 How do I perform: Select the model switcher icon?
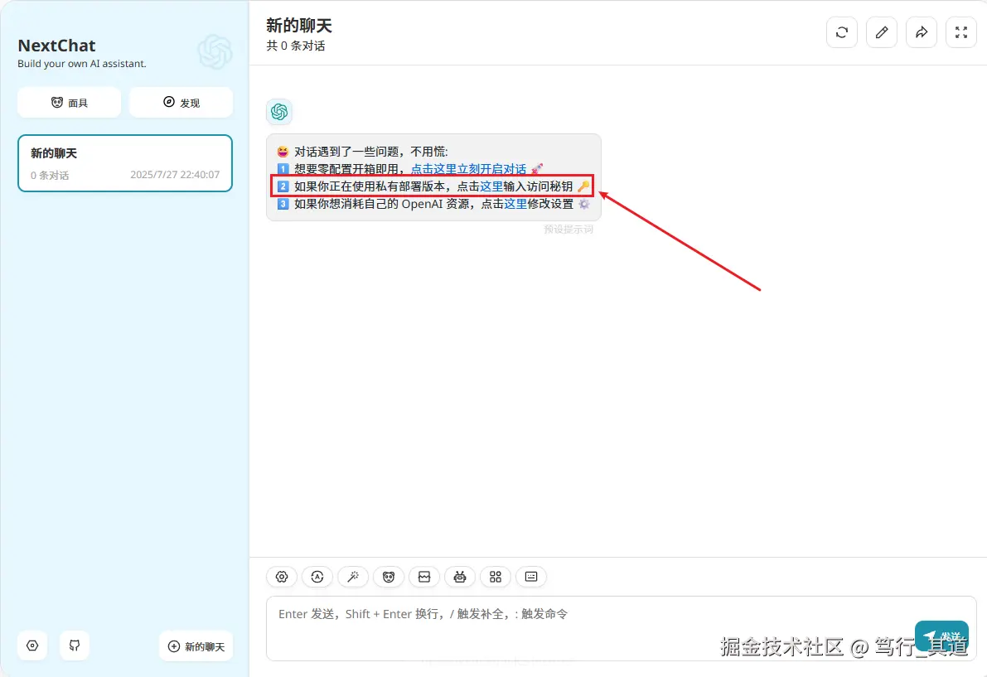317,577
